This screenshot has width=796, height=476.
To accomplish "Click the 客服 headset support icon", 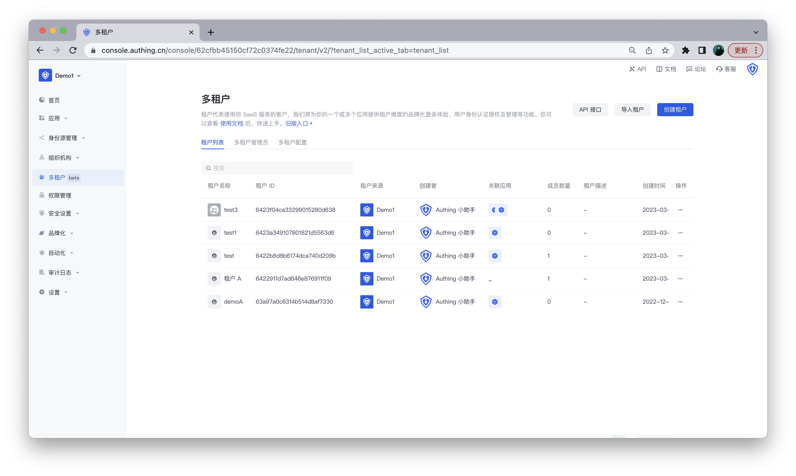I will click(719, 69).
